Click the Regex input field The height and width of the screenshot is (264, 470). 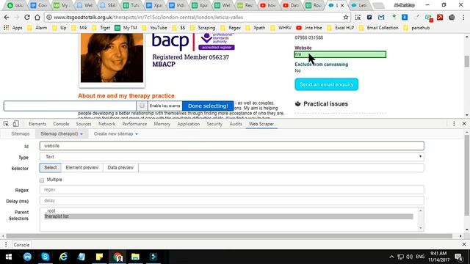click(232, 189)
